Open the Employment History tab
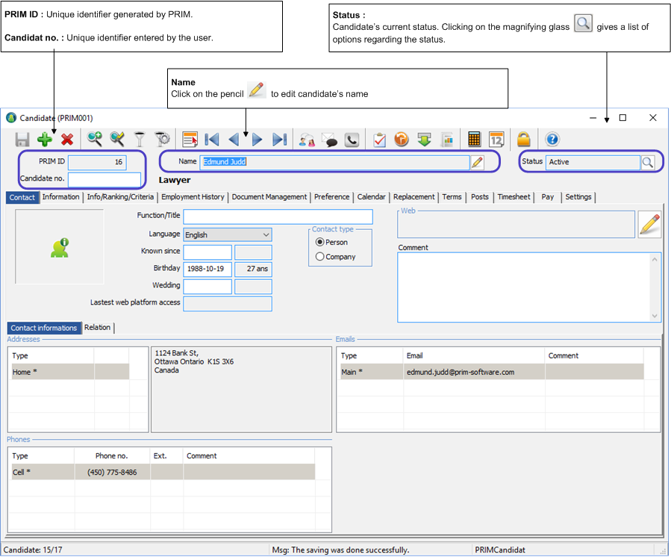 [193, 197]
